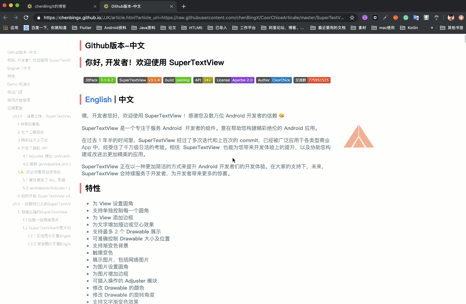This screenshot has height=304, width=466.
Task: Open the Grammarly extension
Action: [406, 18]
